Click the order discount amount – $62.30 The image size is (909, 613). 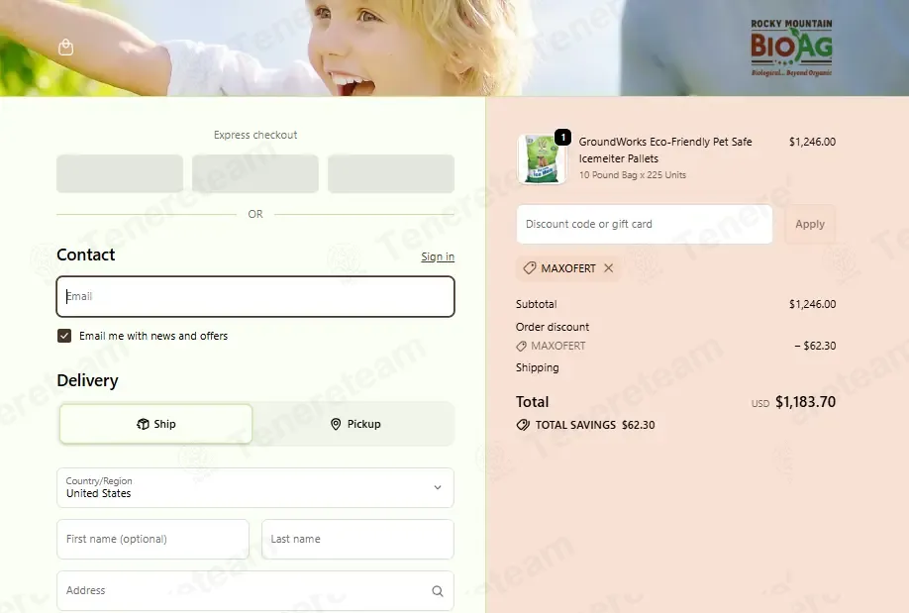pyautogui.click(x=815, y=346)
